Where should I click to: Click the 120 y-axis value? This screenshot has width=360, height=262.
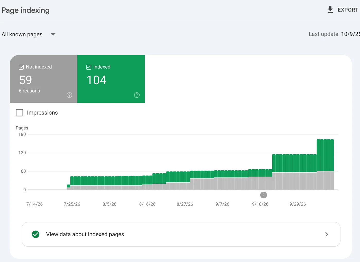[x=22, y=153]
